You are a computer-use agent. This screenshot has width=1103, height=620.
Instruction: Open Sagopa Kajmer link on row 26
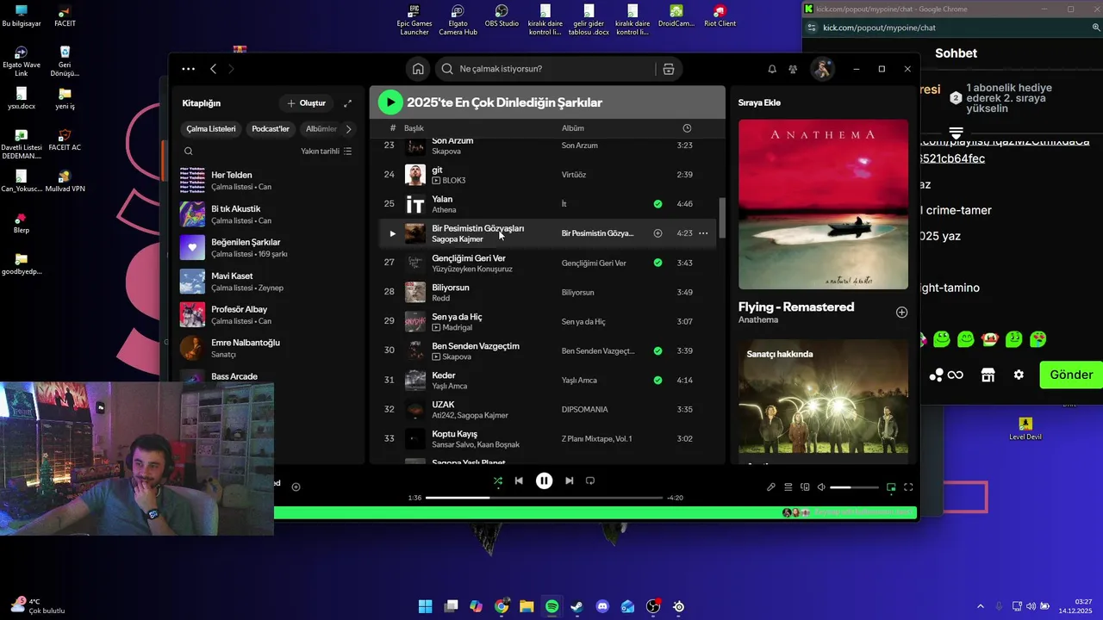(458, 239)
